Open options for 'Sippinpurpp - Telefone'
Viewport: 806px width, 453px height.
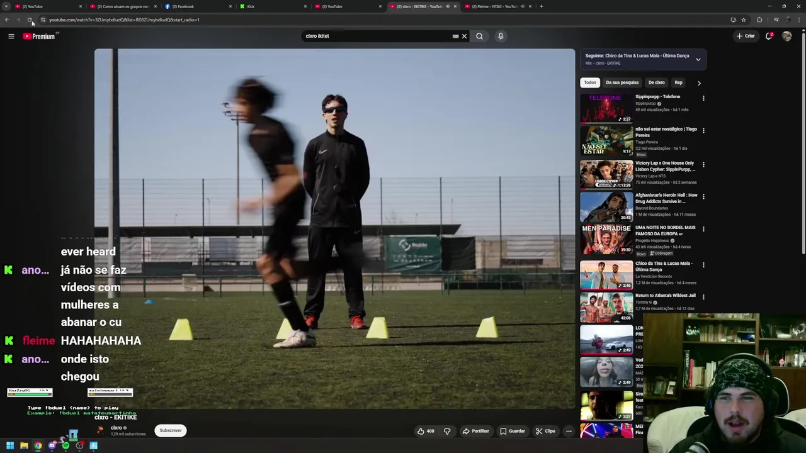703,99
